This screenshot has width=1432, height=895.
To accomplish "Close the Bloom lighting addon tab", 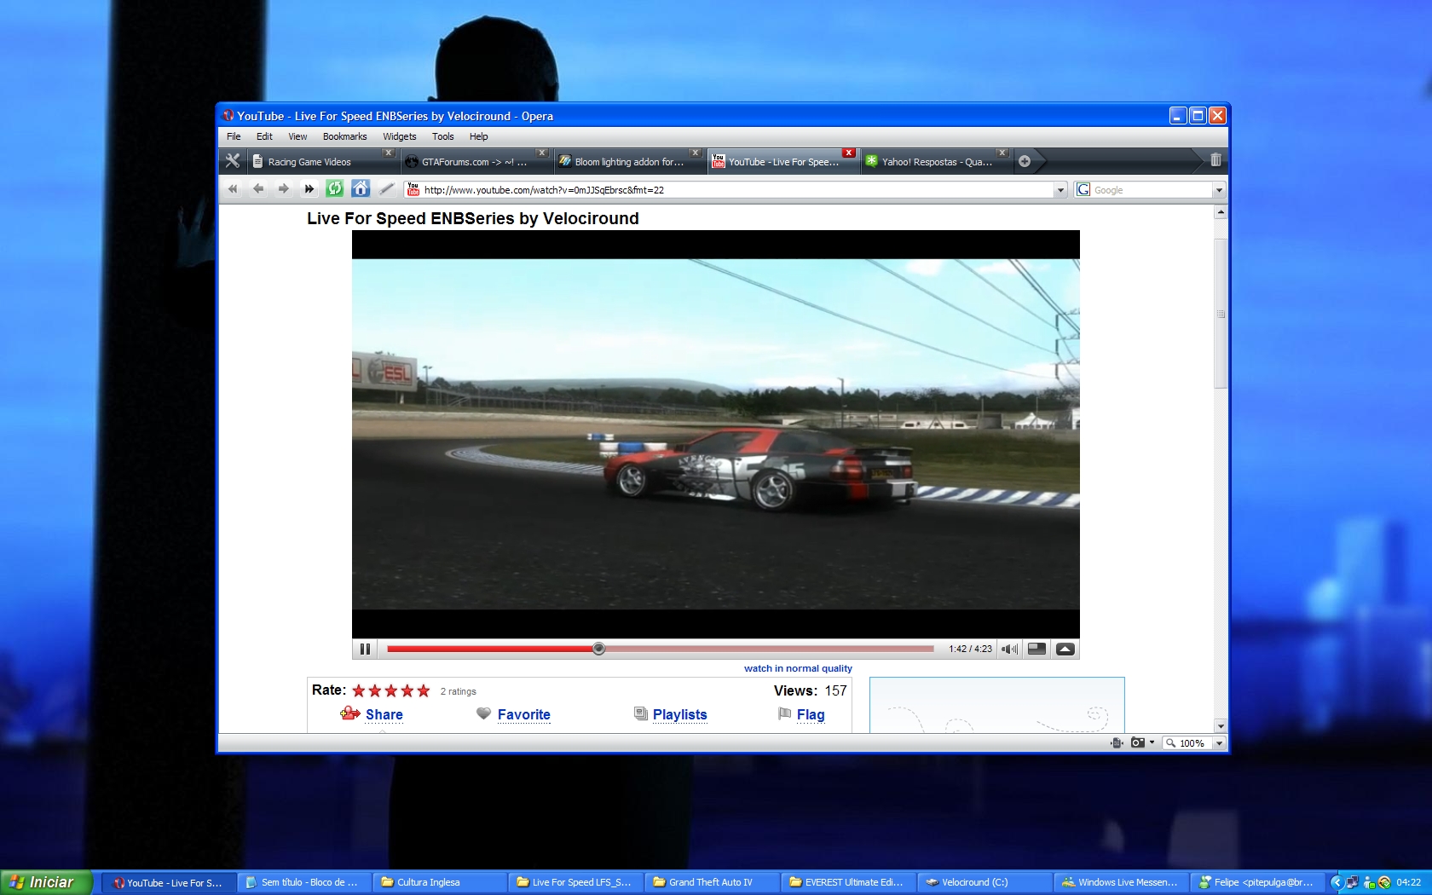I will [695, 153].
